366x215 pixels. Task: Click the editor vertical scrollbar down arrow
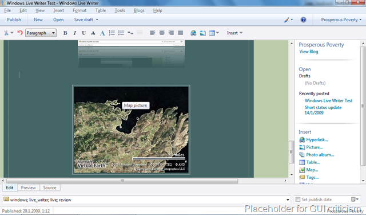pos(292,174)
